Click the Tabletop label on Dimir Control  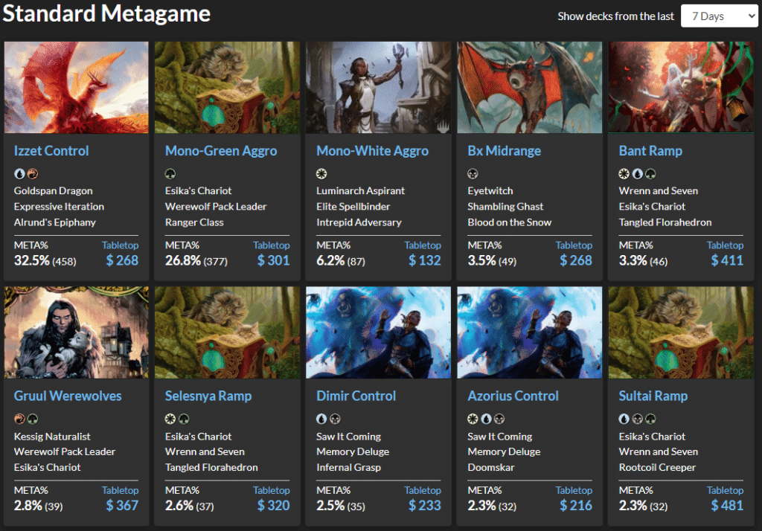(423, 490)
